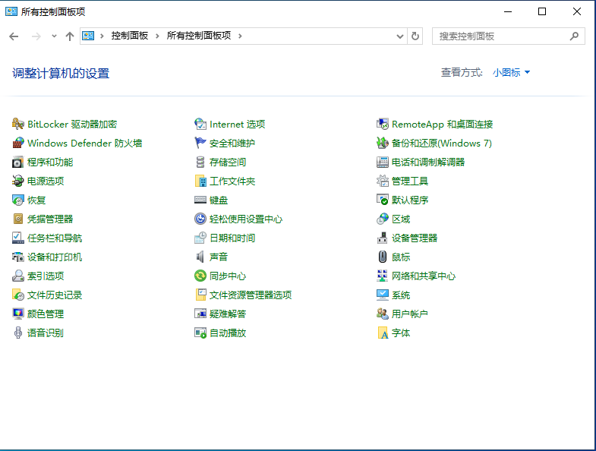This screenshot has width=596, height=451.
Task: Open the 网络和共享中心 link
Action: (x=424, y=276)
